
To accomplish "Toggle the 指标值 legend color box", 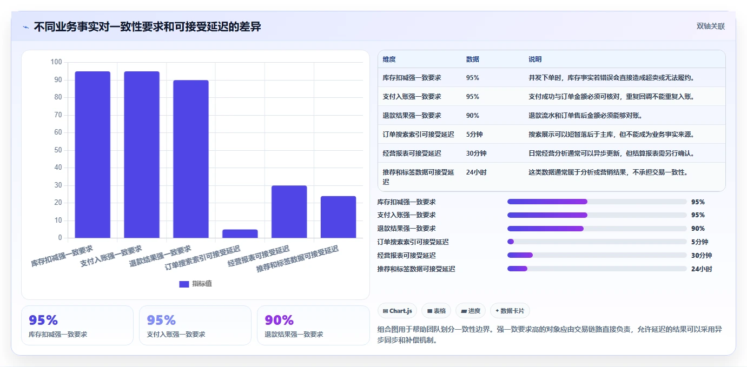I will 184,284.
